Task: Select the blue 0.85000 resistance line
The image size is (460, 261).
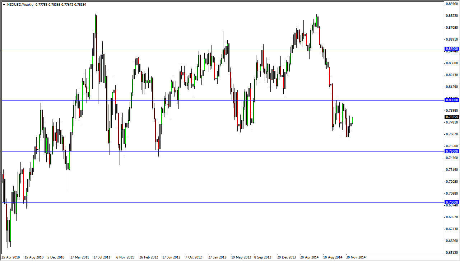Action: tap(215, 48)
